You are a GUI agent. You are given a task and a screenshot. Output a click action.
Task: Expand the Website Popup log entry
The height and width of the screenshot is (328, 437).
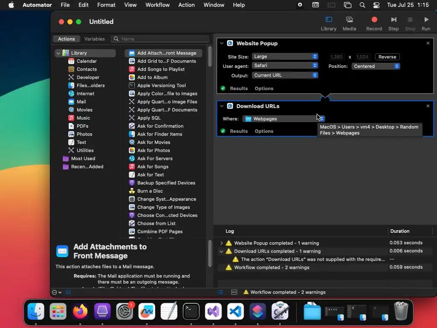pos(221,243)
